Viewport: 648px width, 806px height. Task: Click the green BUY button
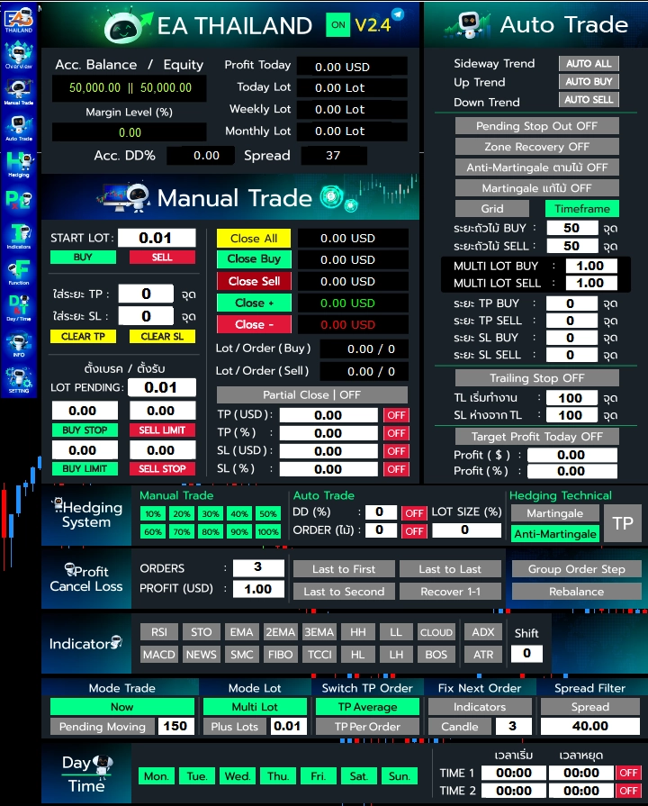pos(83,257)
